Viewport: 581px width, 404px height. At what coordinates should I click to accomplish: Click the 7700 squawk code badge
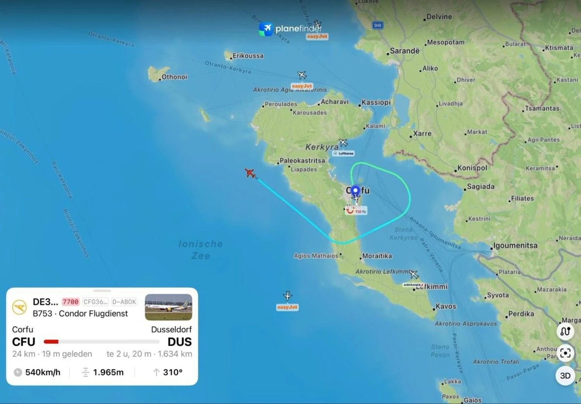point(70,302)
